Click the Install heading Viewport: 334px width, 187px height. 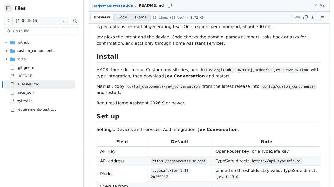point(108,57)
